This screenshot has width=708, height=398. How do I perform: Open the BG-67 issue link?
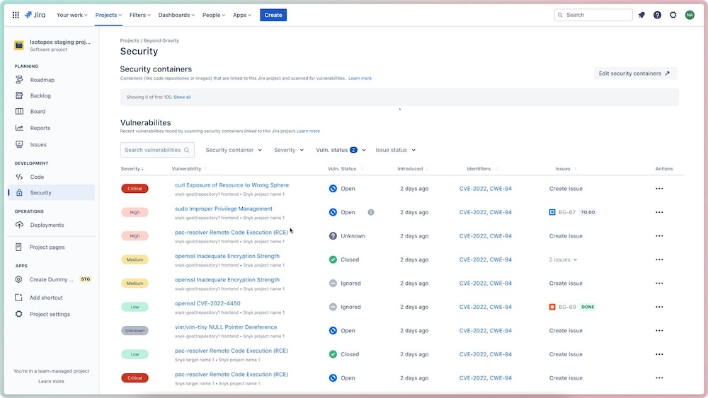pos(566,212)
